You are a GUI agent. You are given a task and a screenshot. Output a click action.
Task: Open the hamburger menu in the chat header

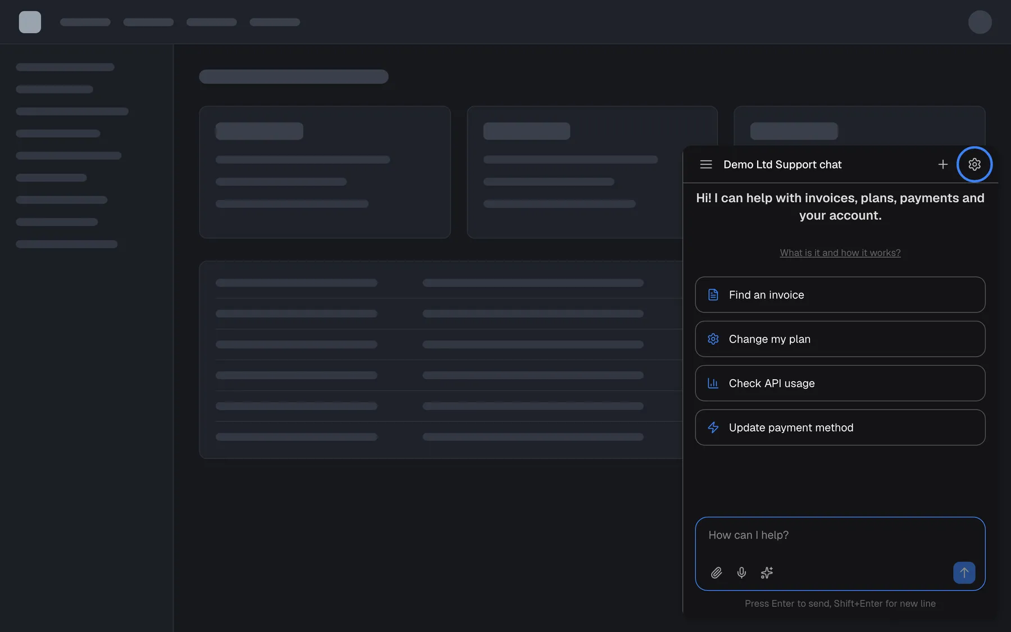(x=706, y=164)
